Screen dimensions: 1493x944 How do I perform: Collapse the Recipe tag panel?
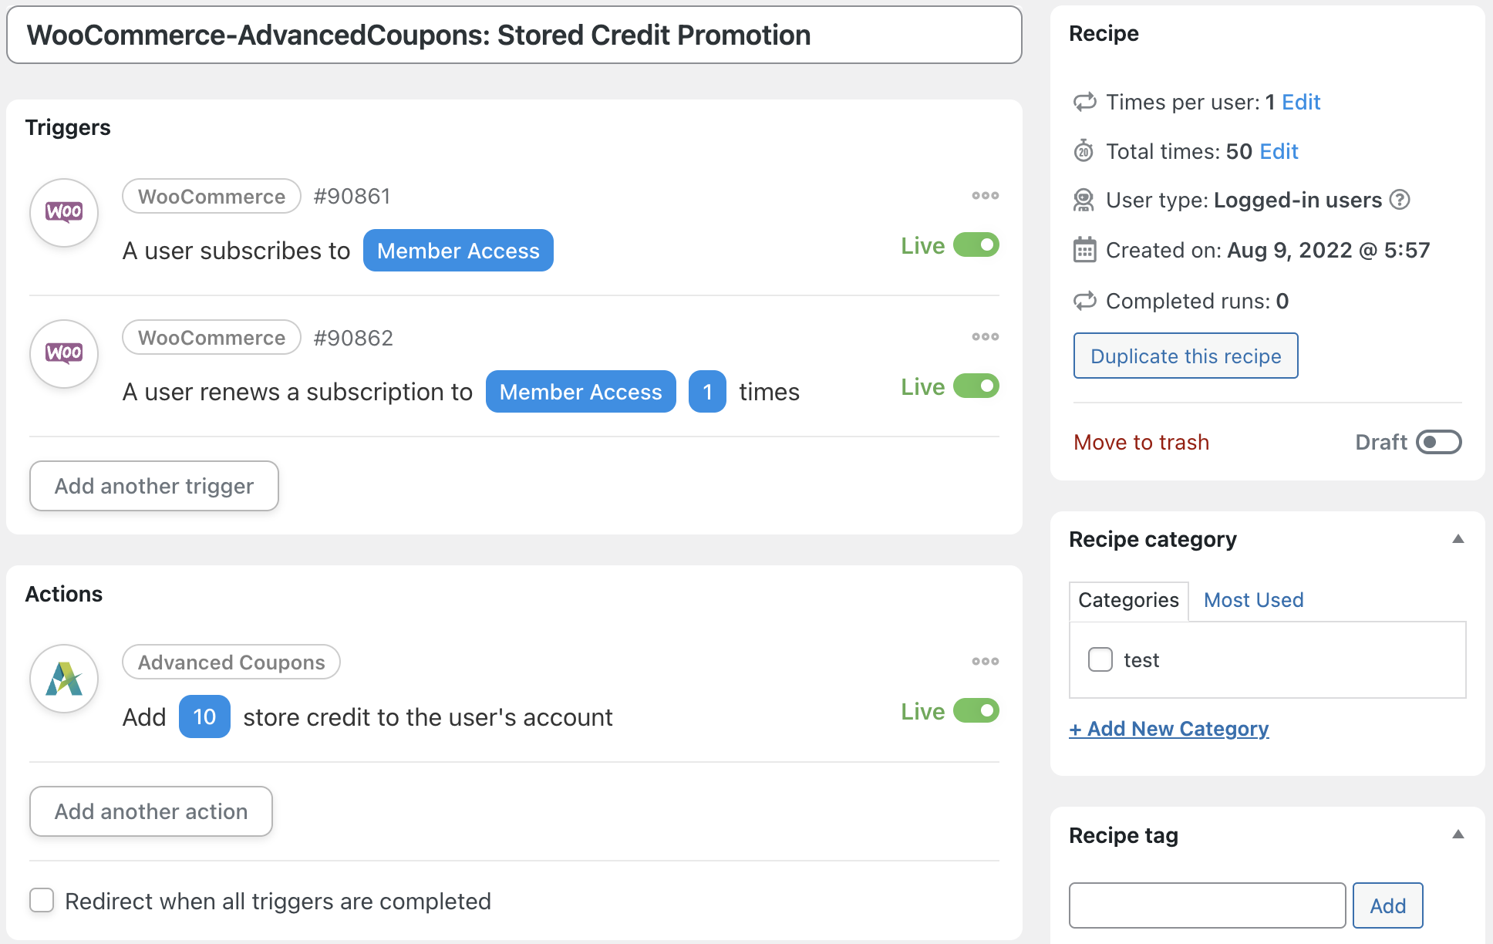1458,834
